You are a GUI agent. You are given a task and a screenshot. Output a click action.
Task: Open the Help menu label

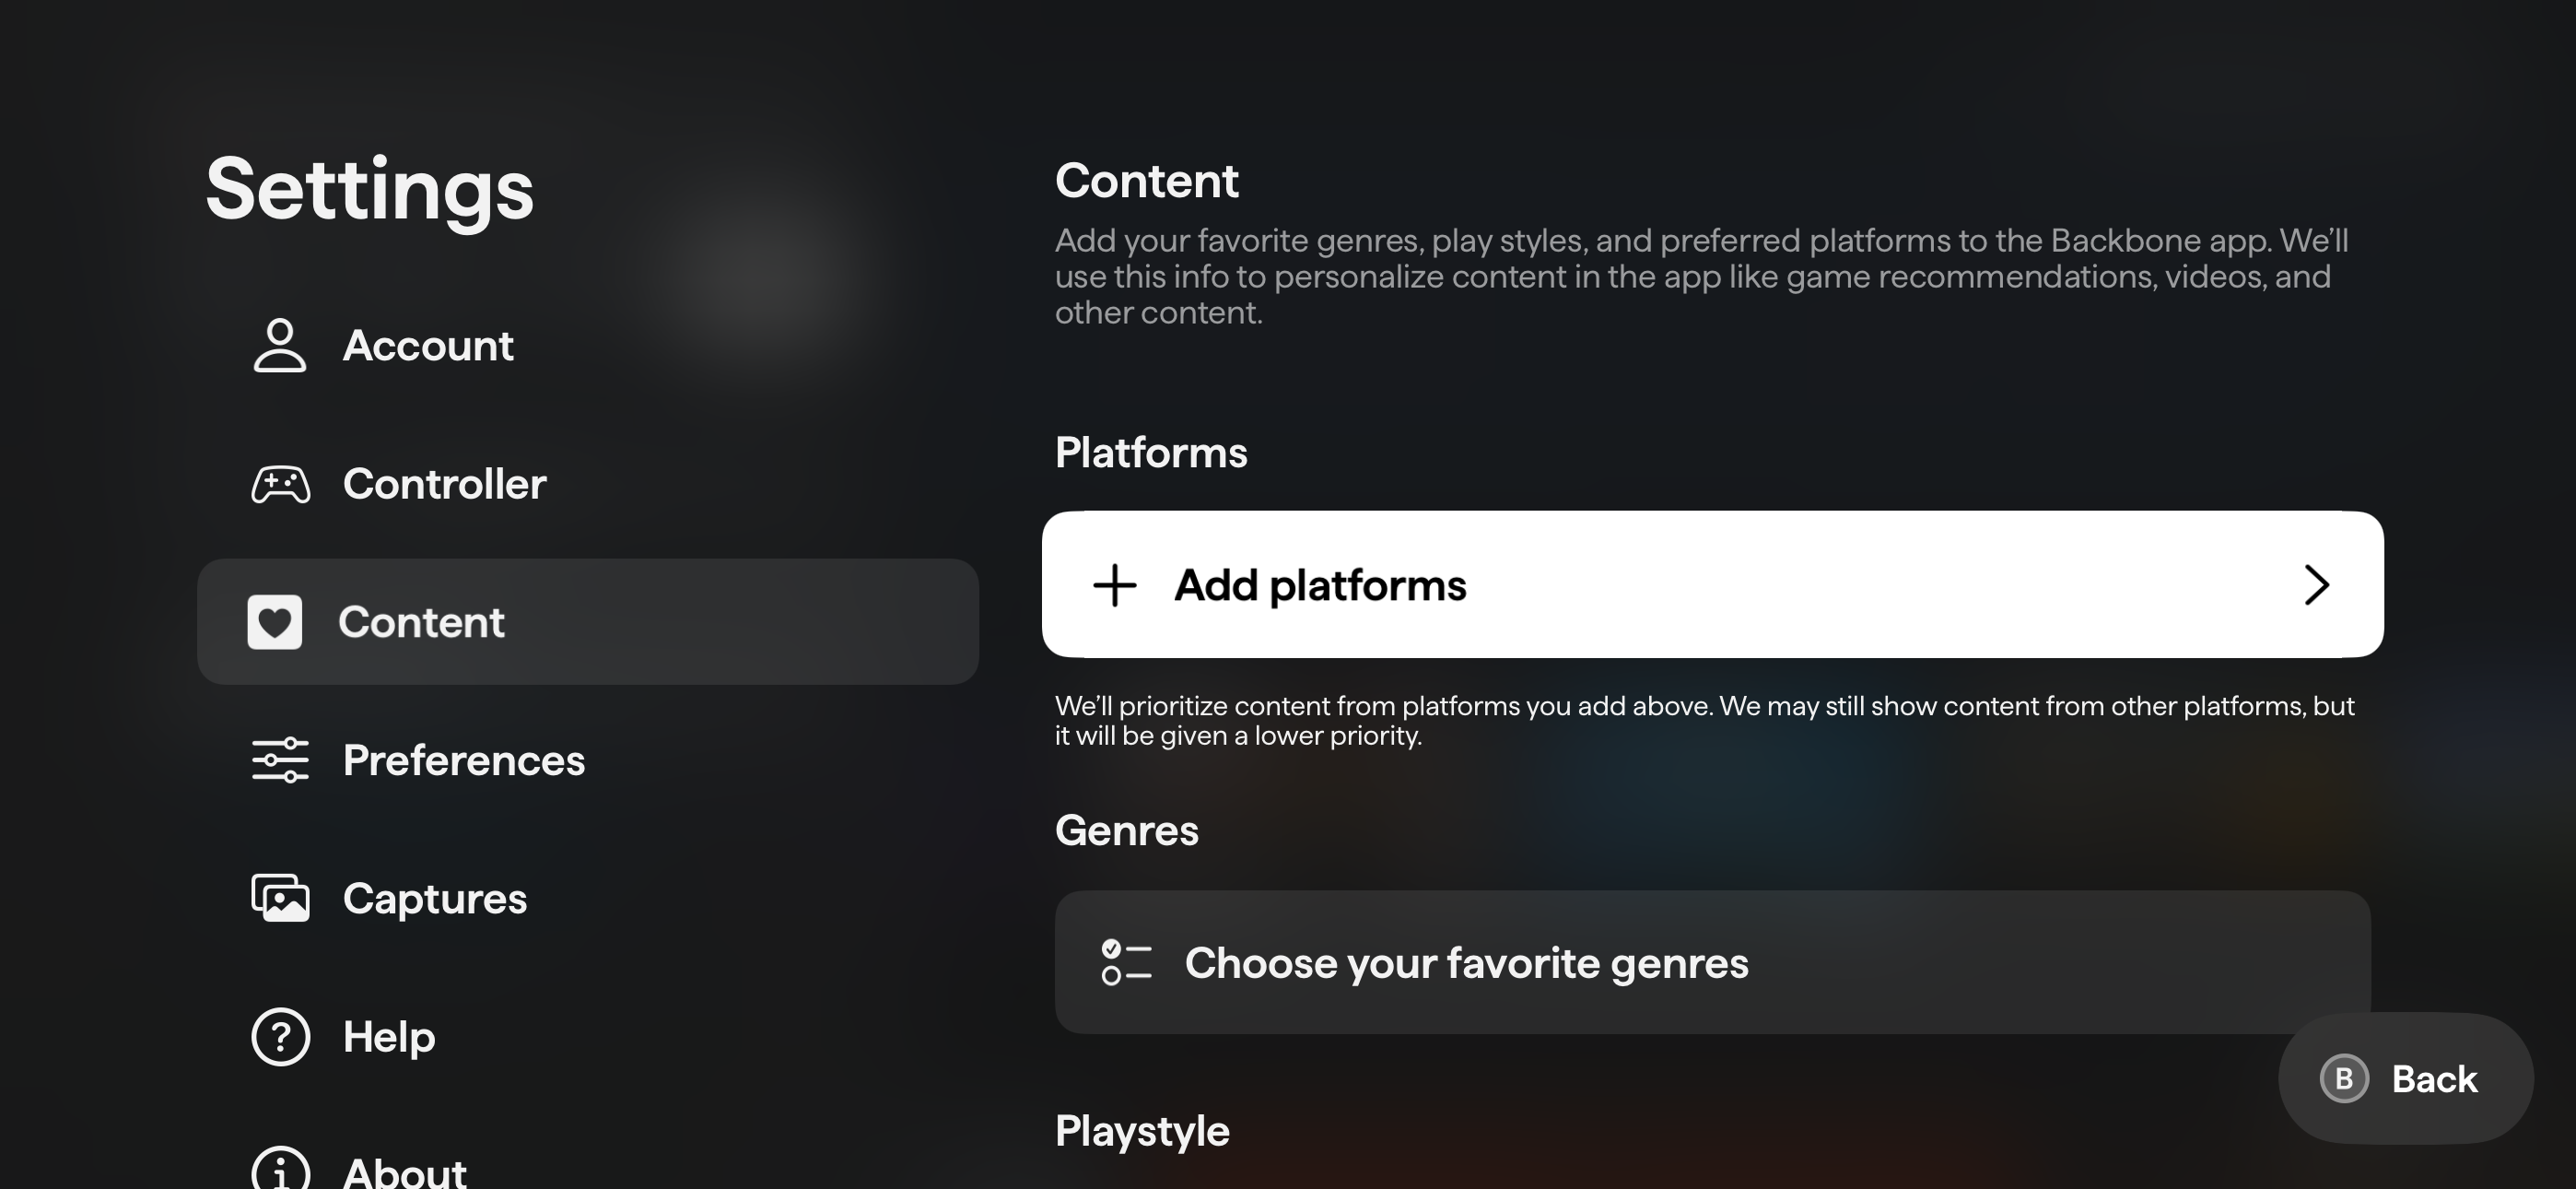[389, 1037]
